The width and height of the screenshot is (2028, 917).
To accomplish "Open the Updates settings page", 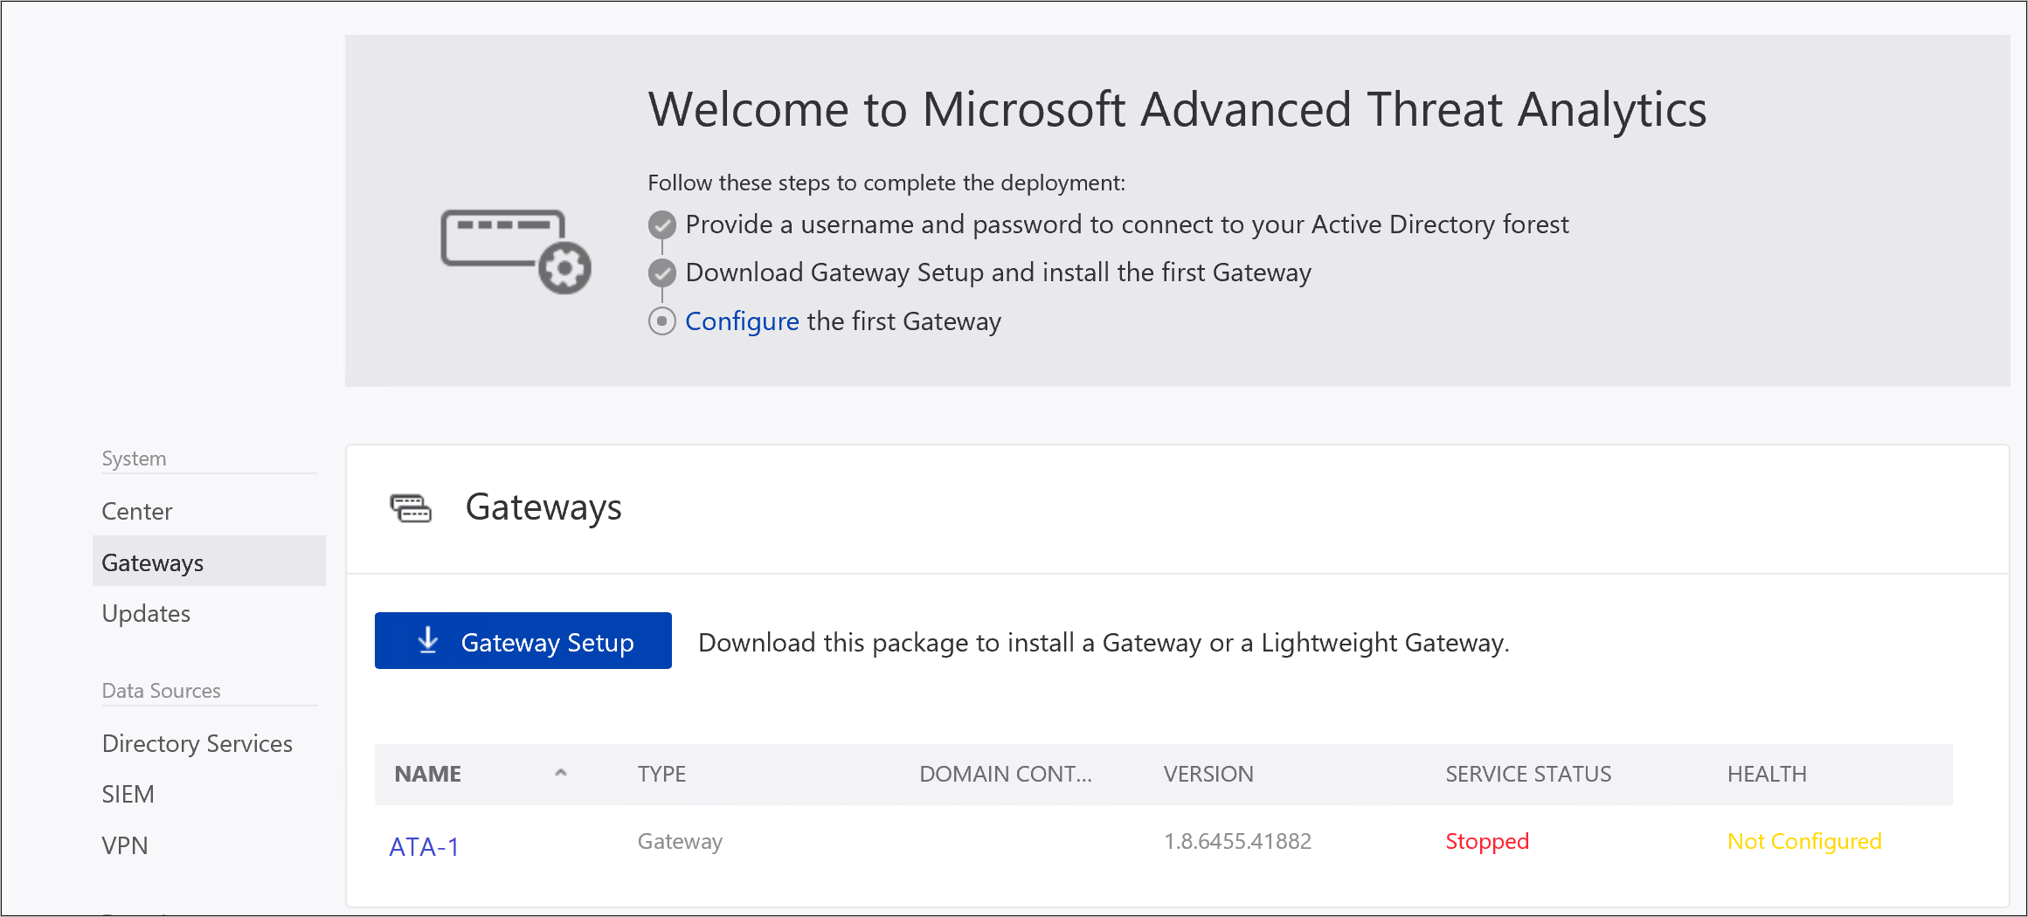I will coord(146,613).
